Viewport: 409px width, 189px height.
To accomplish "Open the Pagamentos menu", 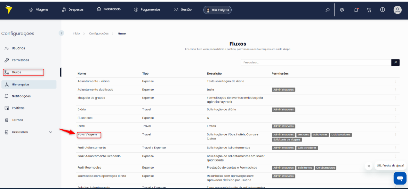I will click(147, 10).
